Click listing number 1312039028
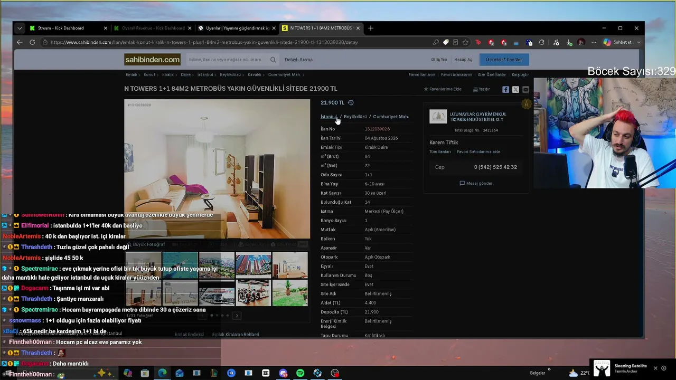 [x=377, y=129]
